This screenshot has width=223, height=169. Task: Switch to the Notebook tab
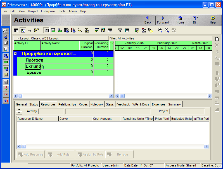coord(97,104)
